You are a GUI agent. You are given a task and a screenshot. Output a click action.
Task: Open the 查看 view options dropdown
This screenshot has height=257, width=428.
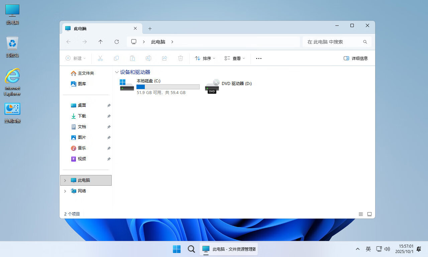pos(234,58)
